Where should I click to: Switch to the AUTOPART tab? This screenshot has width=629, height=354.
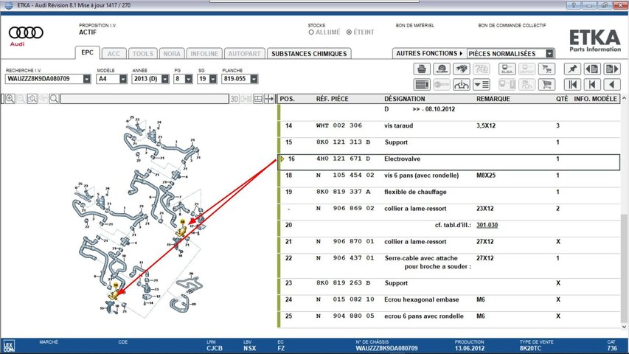coord(244,54)
